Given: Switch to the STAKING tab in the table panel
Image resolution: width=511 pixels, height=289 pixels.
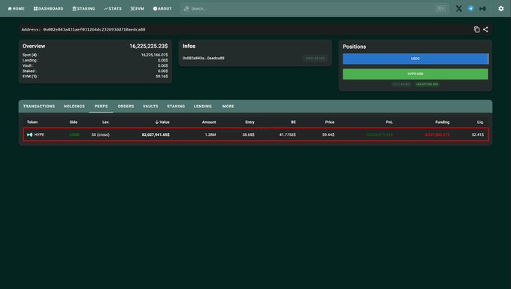Looking at the screenshot, I should coord(176,107).
